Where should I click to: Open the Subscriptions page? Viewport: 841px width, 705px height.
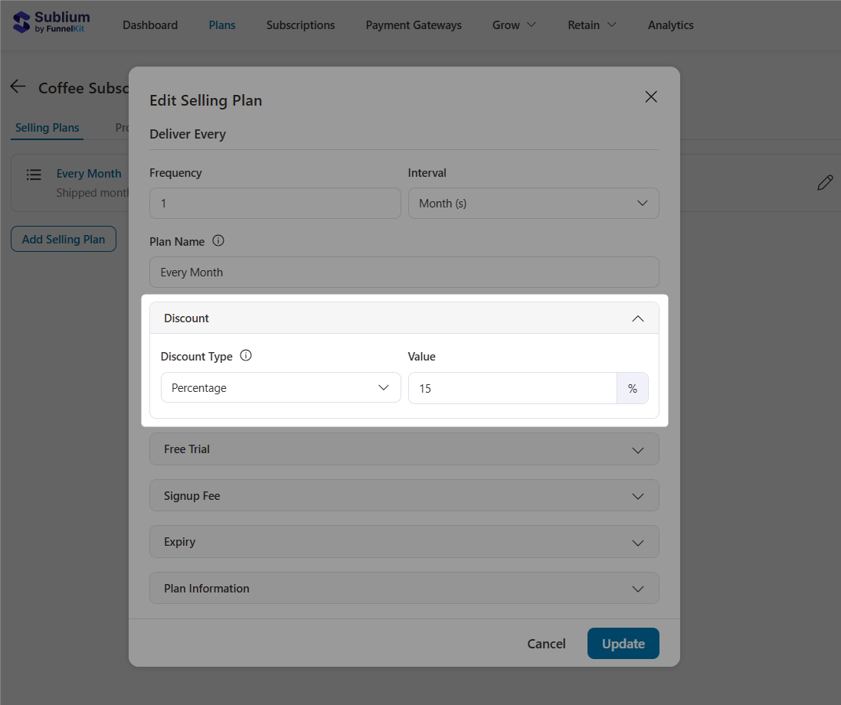click(300, 24)
